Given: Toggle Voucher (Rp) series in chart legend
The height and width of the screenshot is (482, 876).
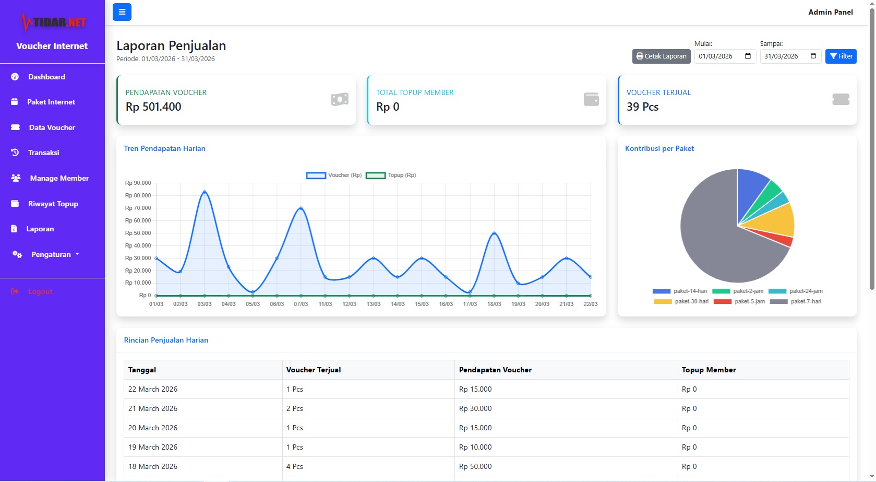Looking at the screenshot, I should (334, 175).
